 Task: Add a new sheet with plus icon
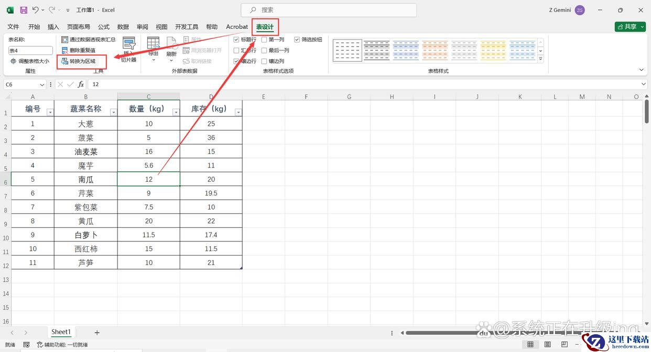pos(97,333)
